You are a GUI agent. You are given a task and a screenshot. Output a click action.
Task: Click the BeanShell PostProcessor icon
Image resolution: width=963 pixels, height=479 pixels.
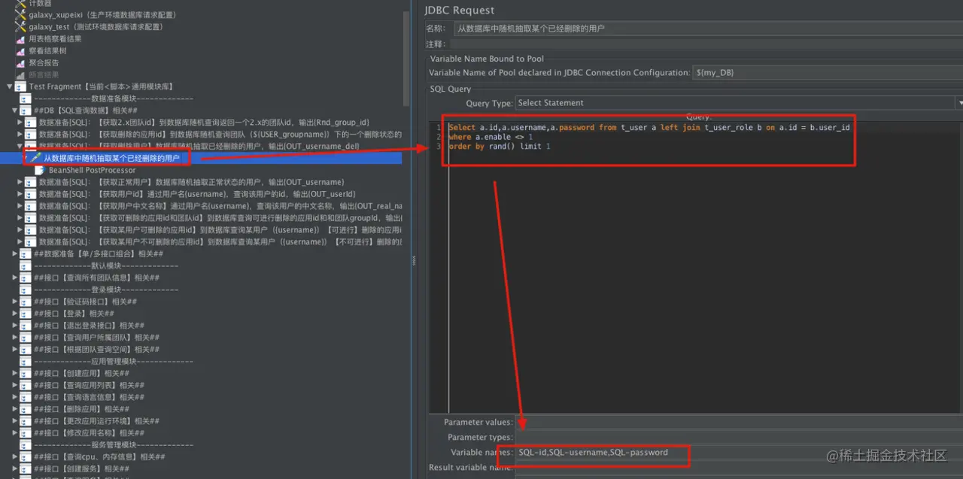[41, 170]
